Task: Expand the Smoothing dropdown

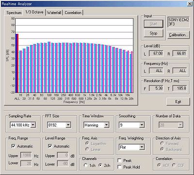Action: coord(142,125)
